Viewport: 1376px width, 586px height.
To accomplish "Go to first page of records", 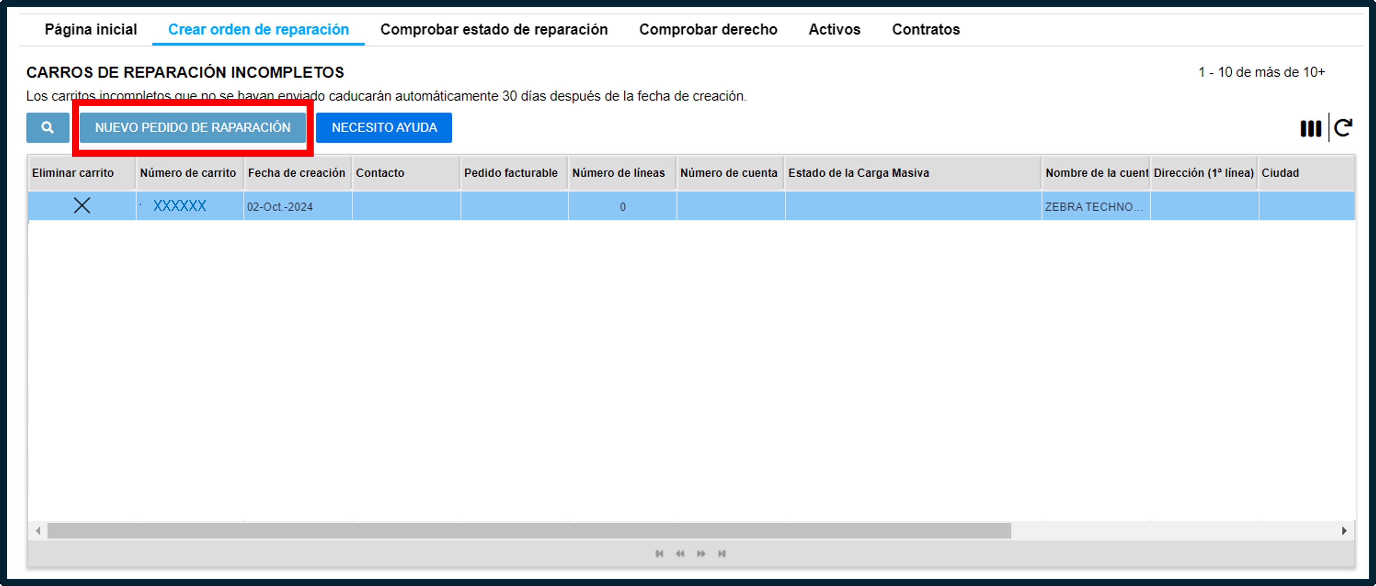I will pos(660,554).
